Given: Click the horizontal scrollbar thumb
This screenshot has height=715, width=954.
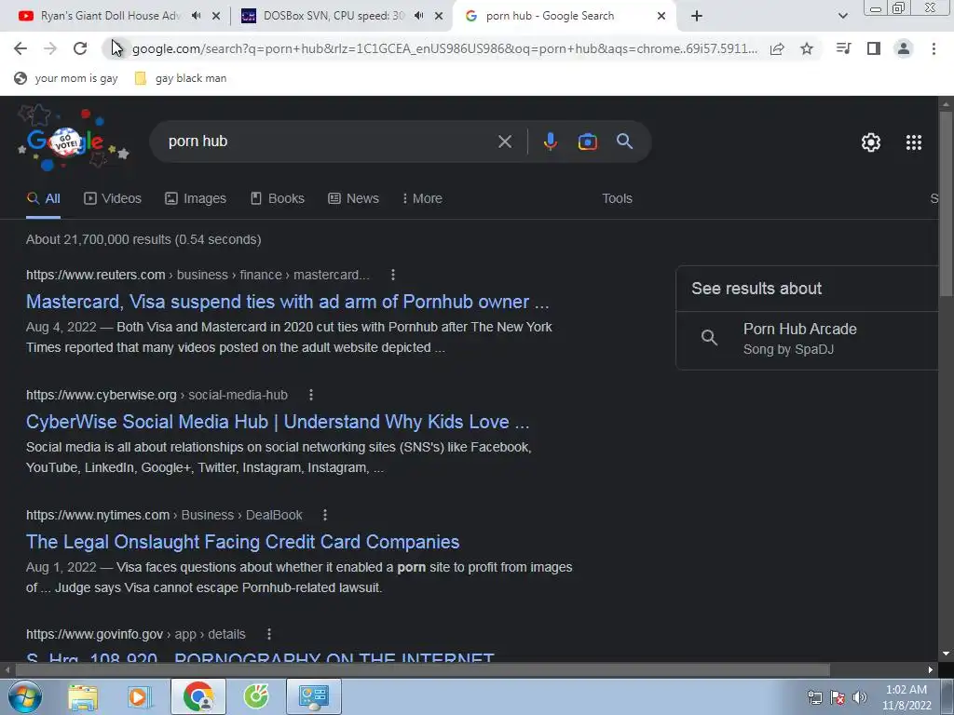Looking at the screenshot, I should click(x=422, y=670).
